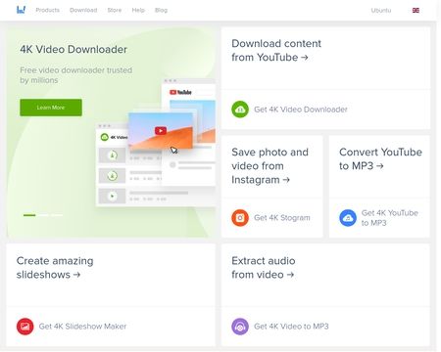The width and height of the screenshot is (441, 352).
Task: Switch to the third carousel slide indicator
Action: click(x=57, y=215)
